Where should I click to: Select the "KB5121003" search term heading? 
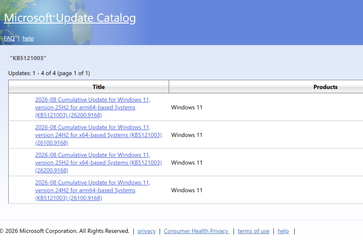tap(28, 58)
